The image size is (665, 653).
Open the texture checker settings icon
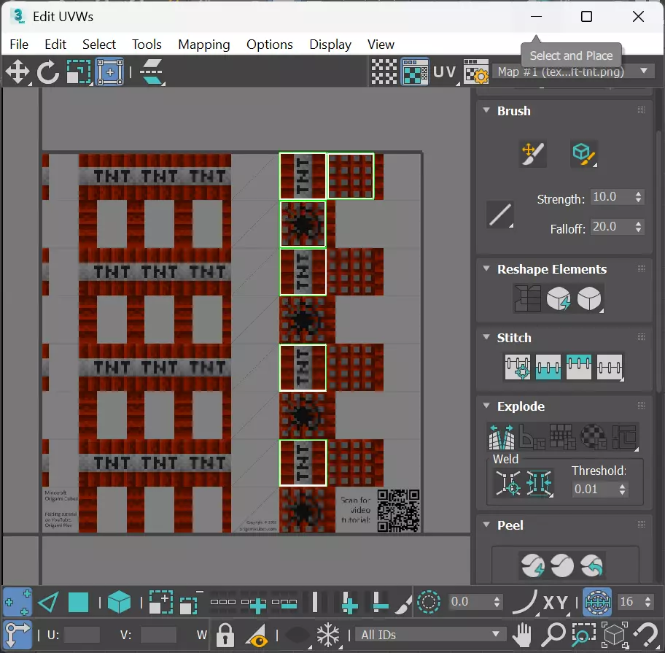476,72
